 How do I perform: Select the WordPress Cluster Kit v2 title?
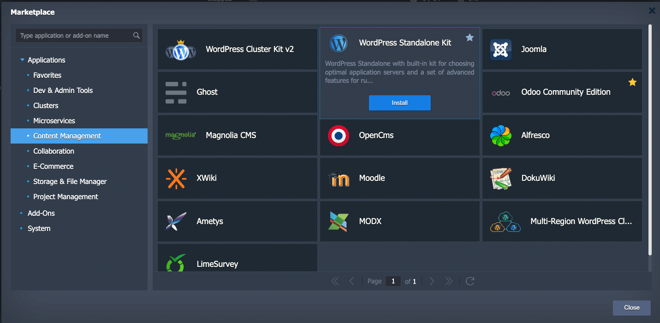(250, 49)
